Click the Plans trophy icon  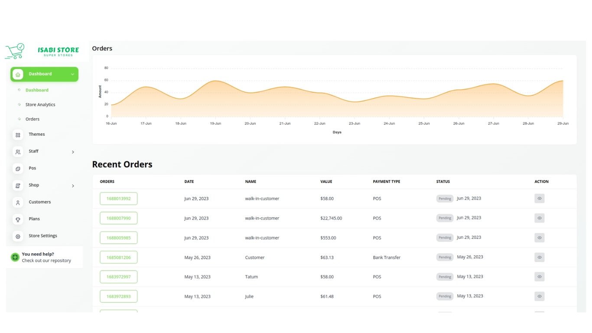pos(18,219)
